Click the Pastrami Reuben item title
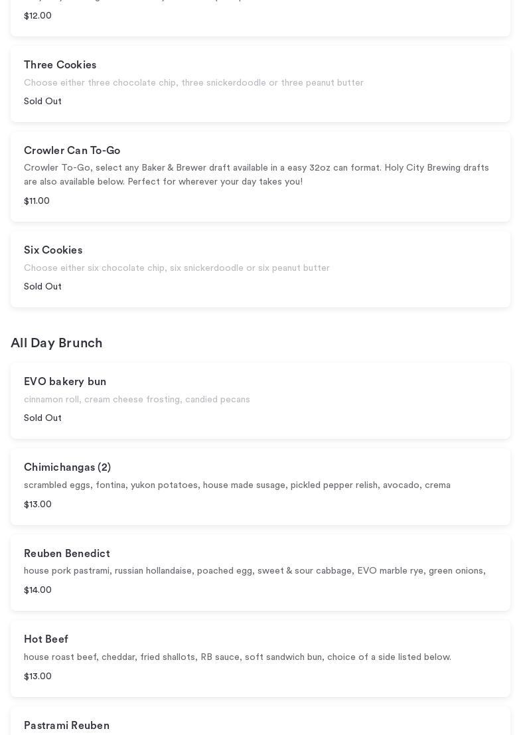 (x=66, y=726)
